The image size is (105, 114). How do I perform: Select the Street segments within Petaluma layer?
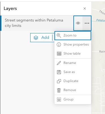(37, 23)
